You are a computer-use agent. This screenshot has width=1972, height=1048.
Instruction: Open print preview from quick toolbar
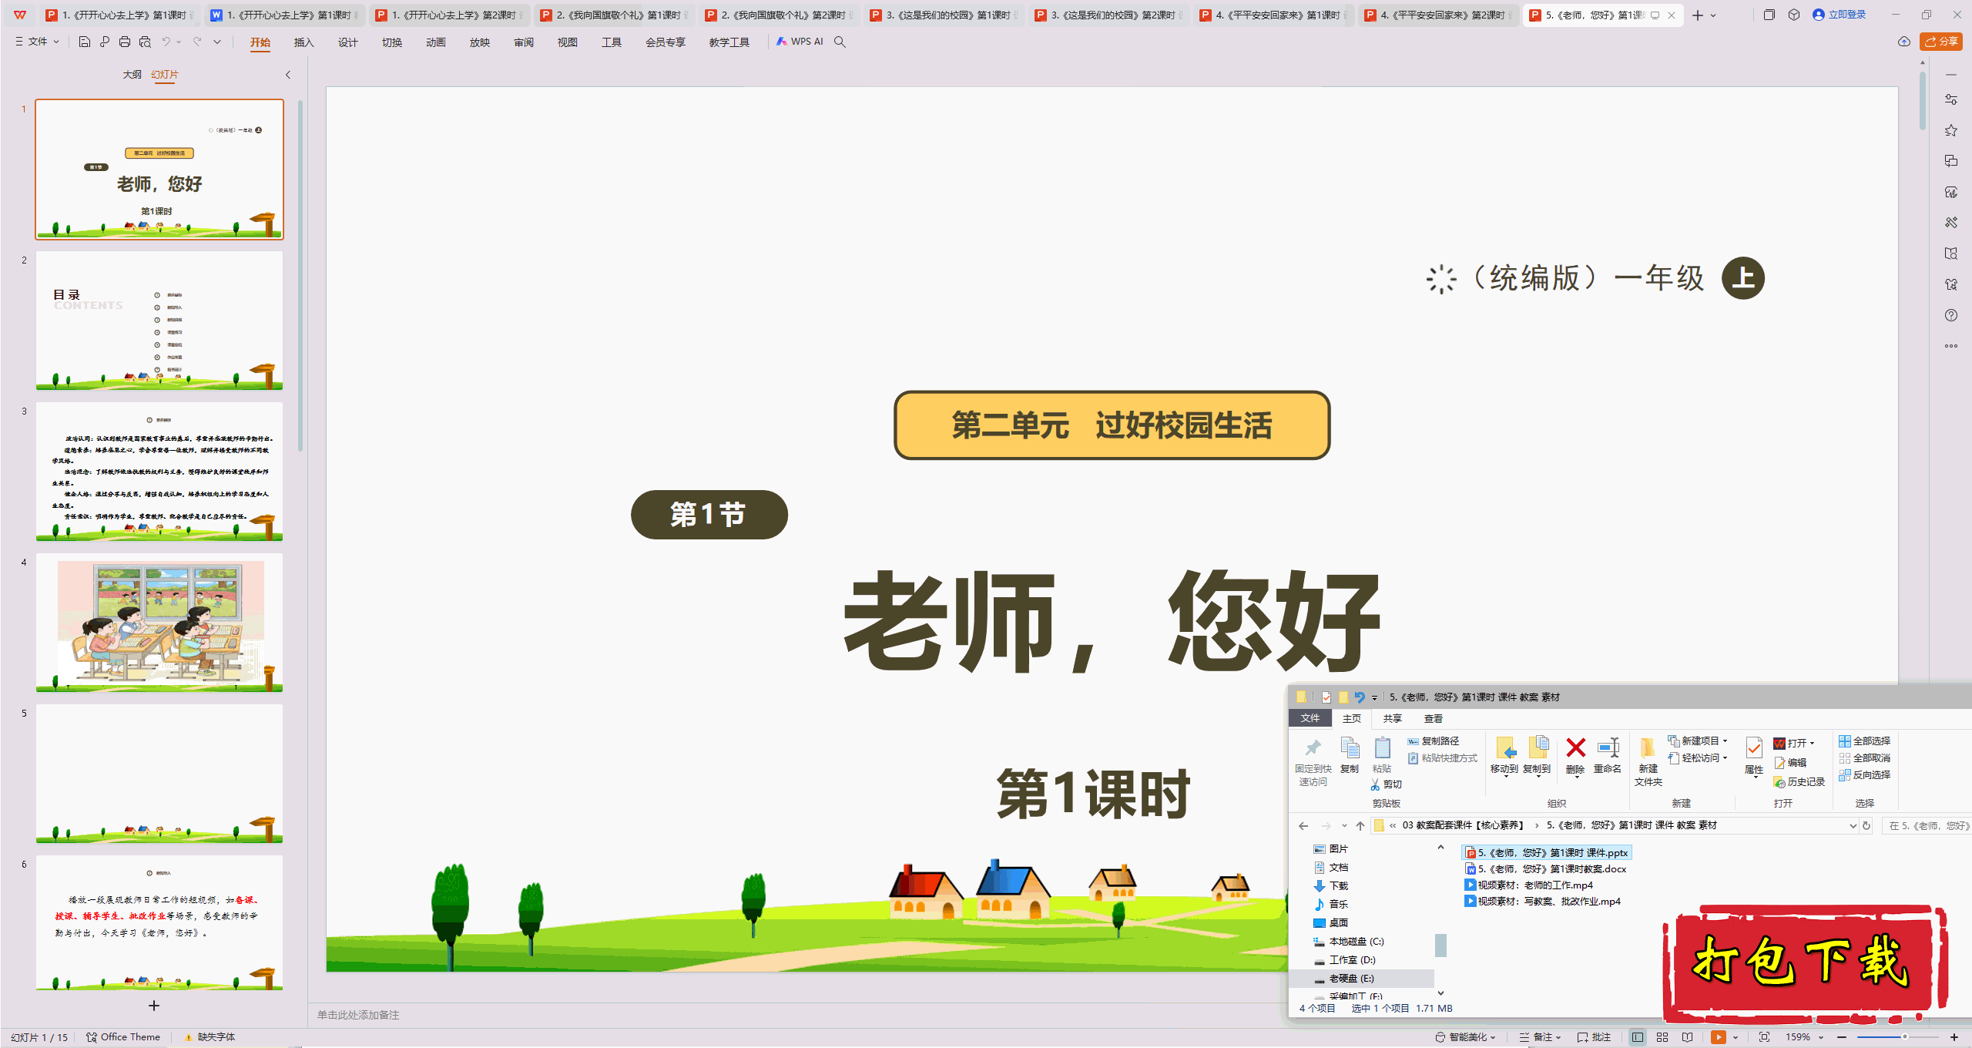(x=145, y=42)
